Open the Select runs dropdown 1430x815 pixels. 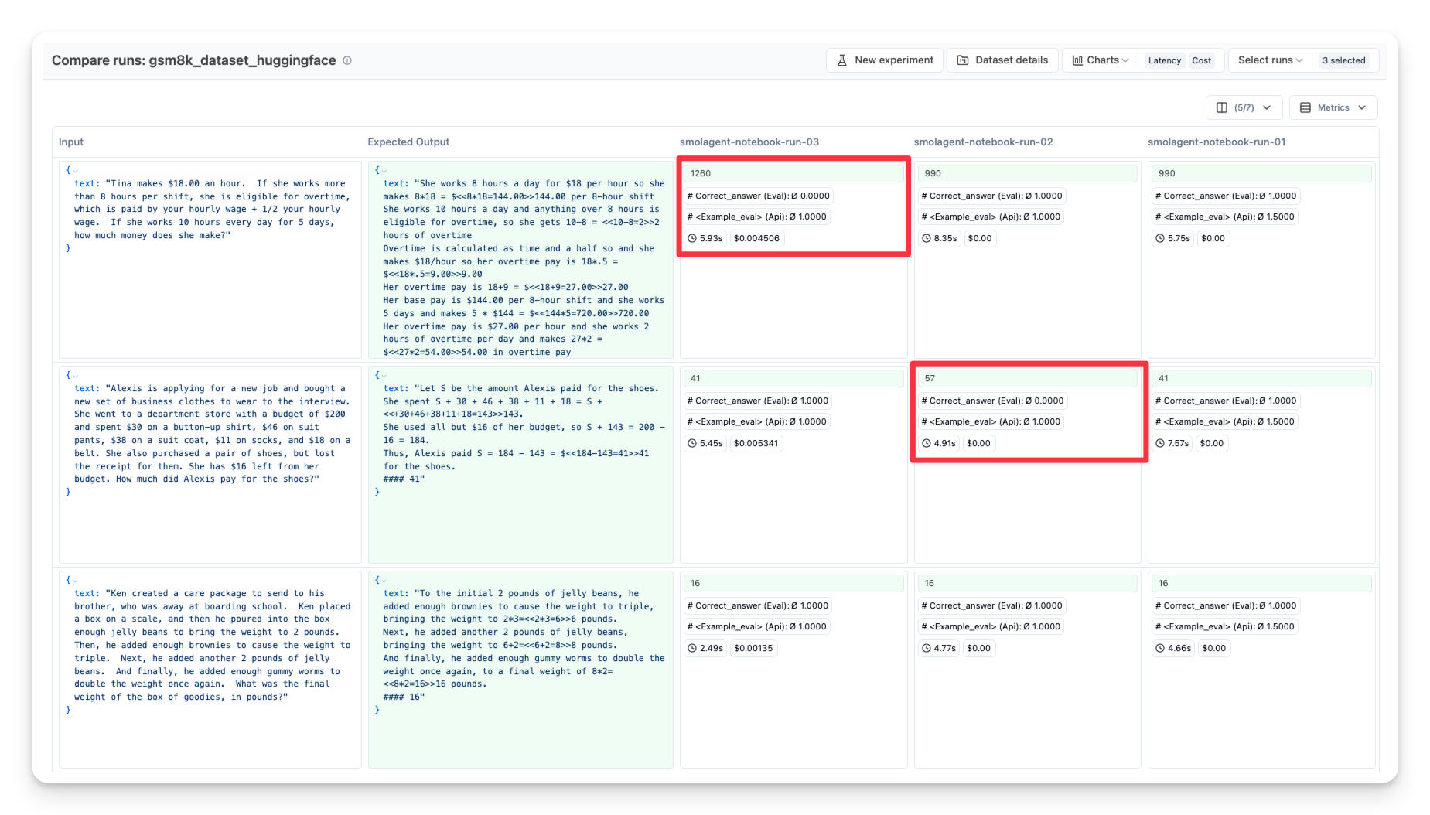(1270, 60)
